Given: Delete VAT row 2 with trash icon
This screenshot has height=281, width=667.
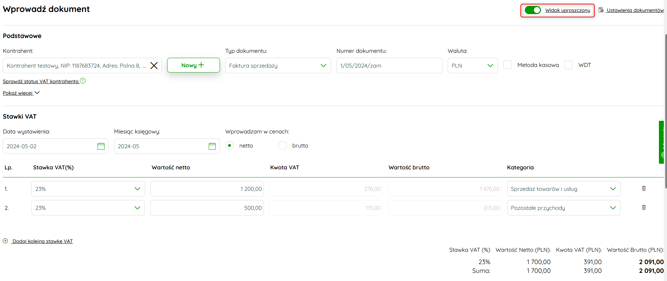Looking at the screenshot, I should (644, 207).
